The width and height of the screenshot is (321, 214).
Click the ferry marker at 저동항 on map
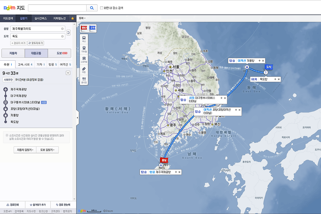pos(247,67)
